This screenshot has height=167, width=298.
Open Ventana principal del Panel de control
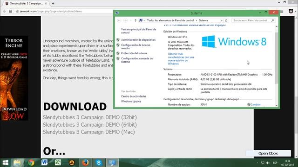pos(138,31)
